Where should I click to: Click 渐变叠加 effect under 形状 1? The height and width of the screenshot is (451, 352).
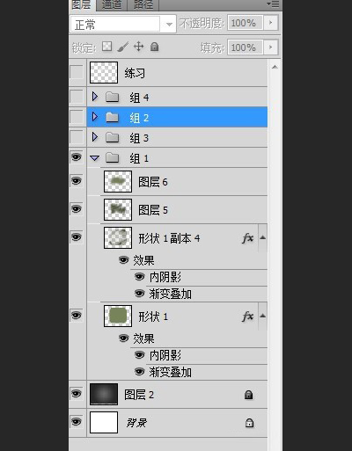click(171, 372)
